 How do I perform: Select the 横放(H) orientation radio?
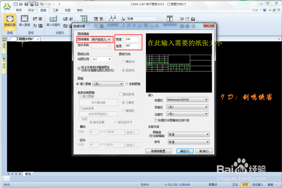pyautogui.click(x=123, y=62)
